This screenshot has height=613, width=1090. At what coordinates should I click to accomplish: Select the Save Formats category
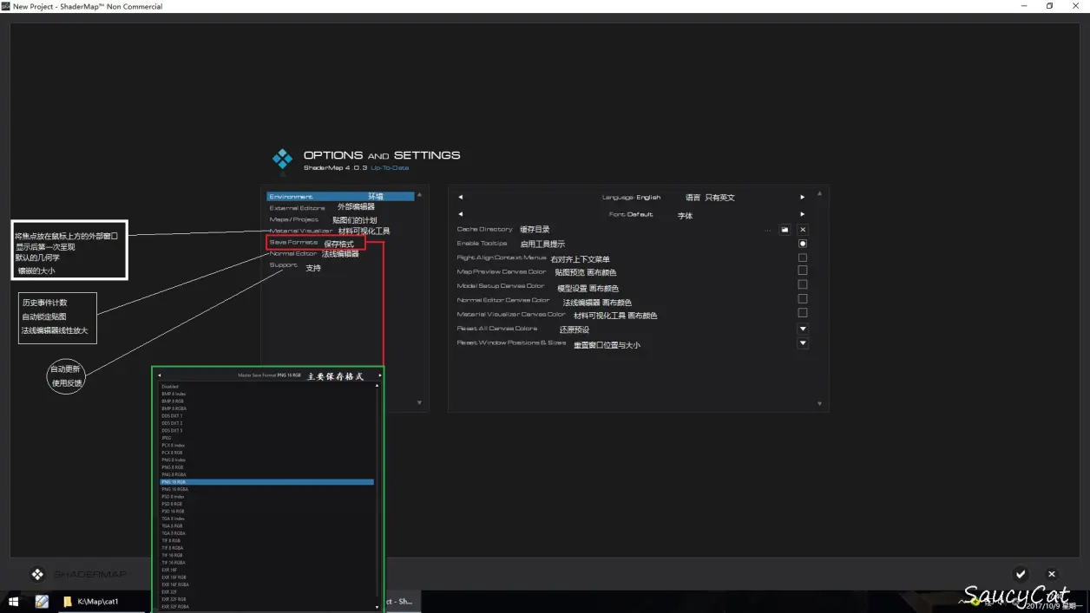click(x=293, y=242)
